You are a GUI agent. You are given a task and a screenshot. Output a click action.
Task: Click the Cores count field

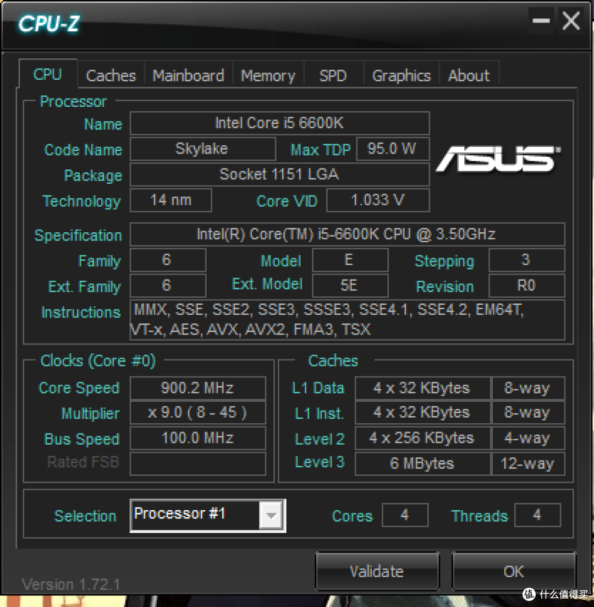click(405, 515)
